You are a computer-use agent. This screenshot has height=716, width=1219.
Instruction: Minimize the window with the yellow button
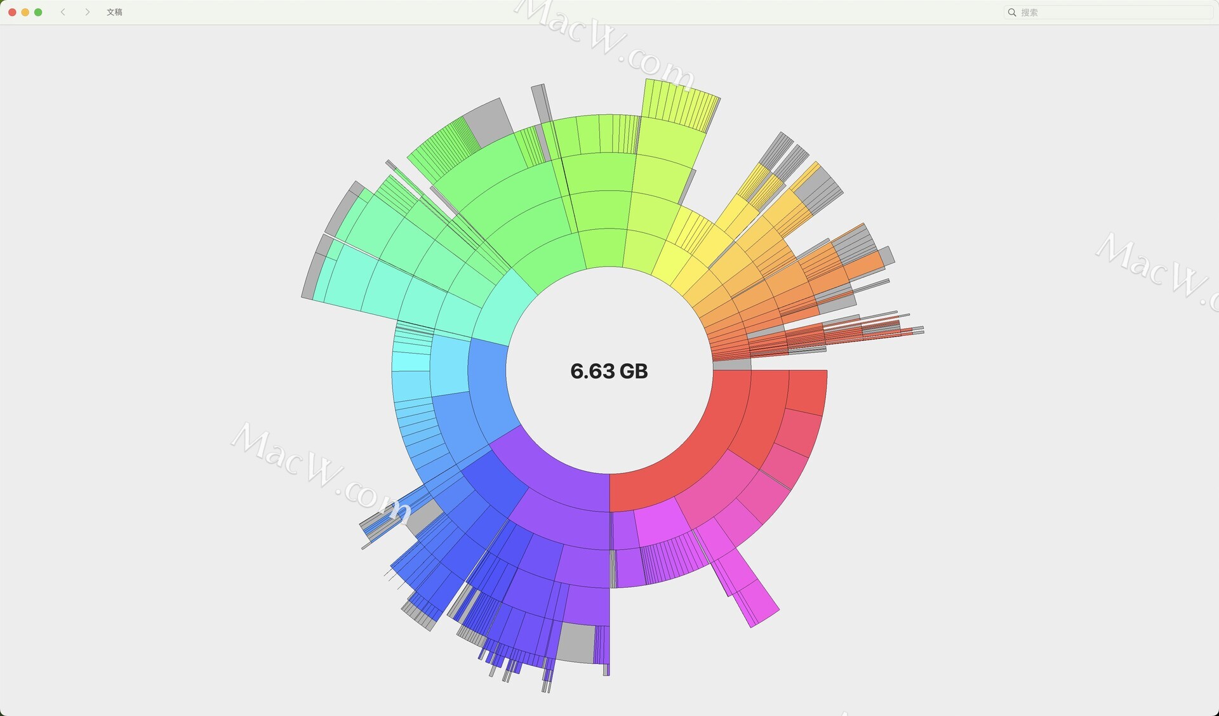(25, 12)
